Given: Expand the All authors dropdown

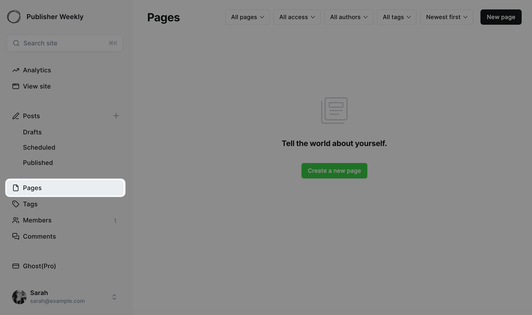Looking at the screenshot, I should click(348, 17).
